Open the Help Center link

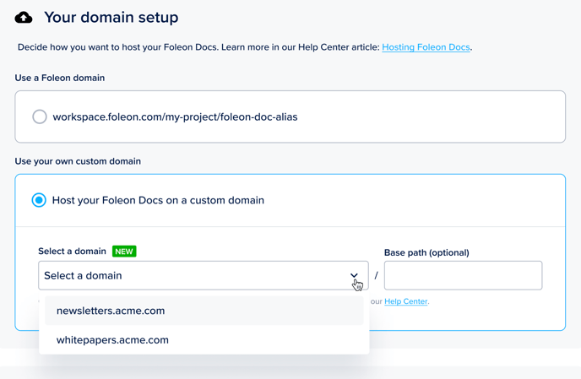405,301
